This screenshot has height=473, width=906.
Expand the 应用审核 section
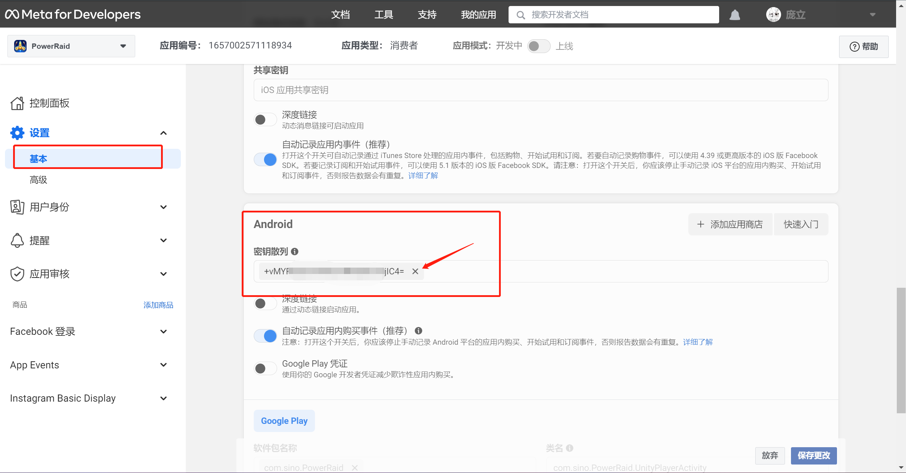click(163, 274)
